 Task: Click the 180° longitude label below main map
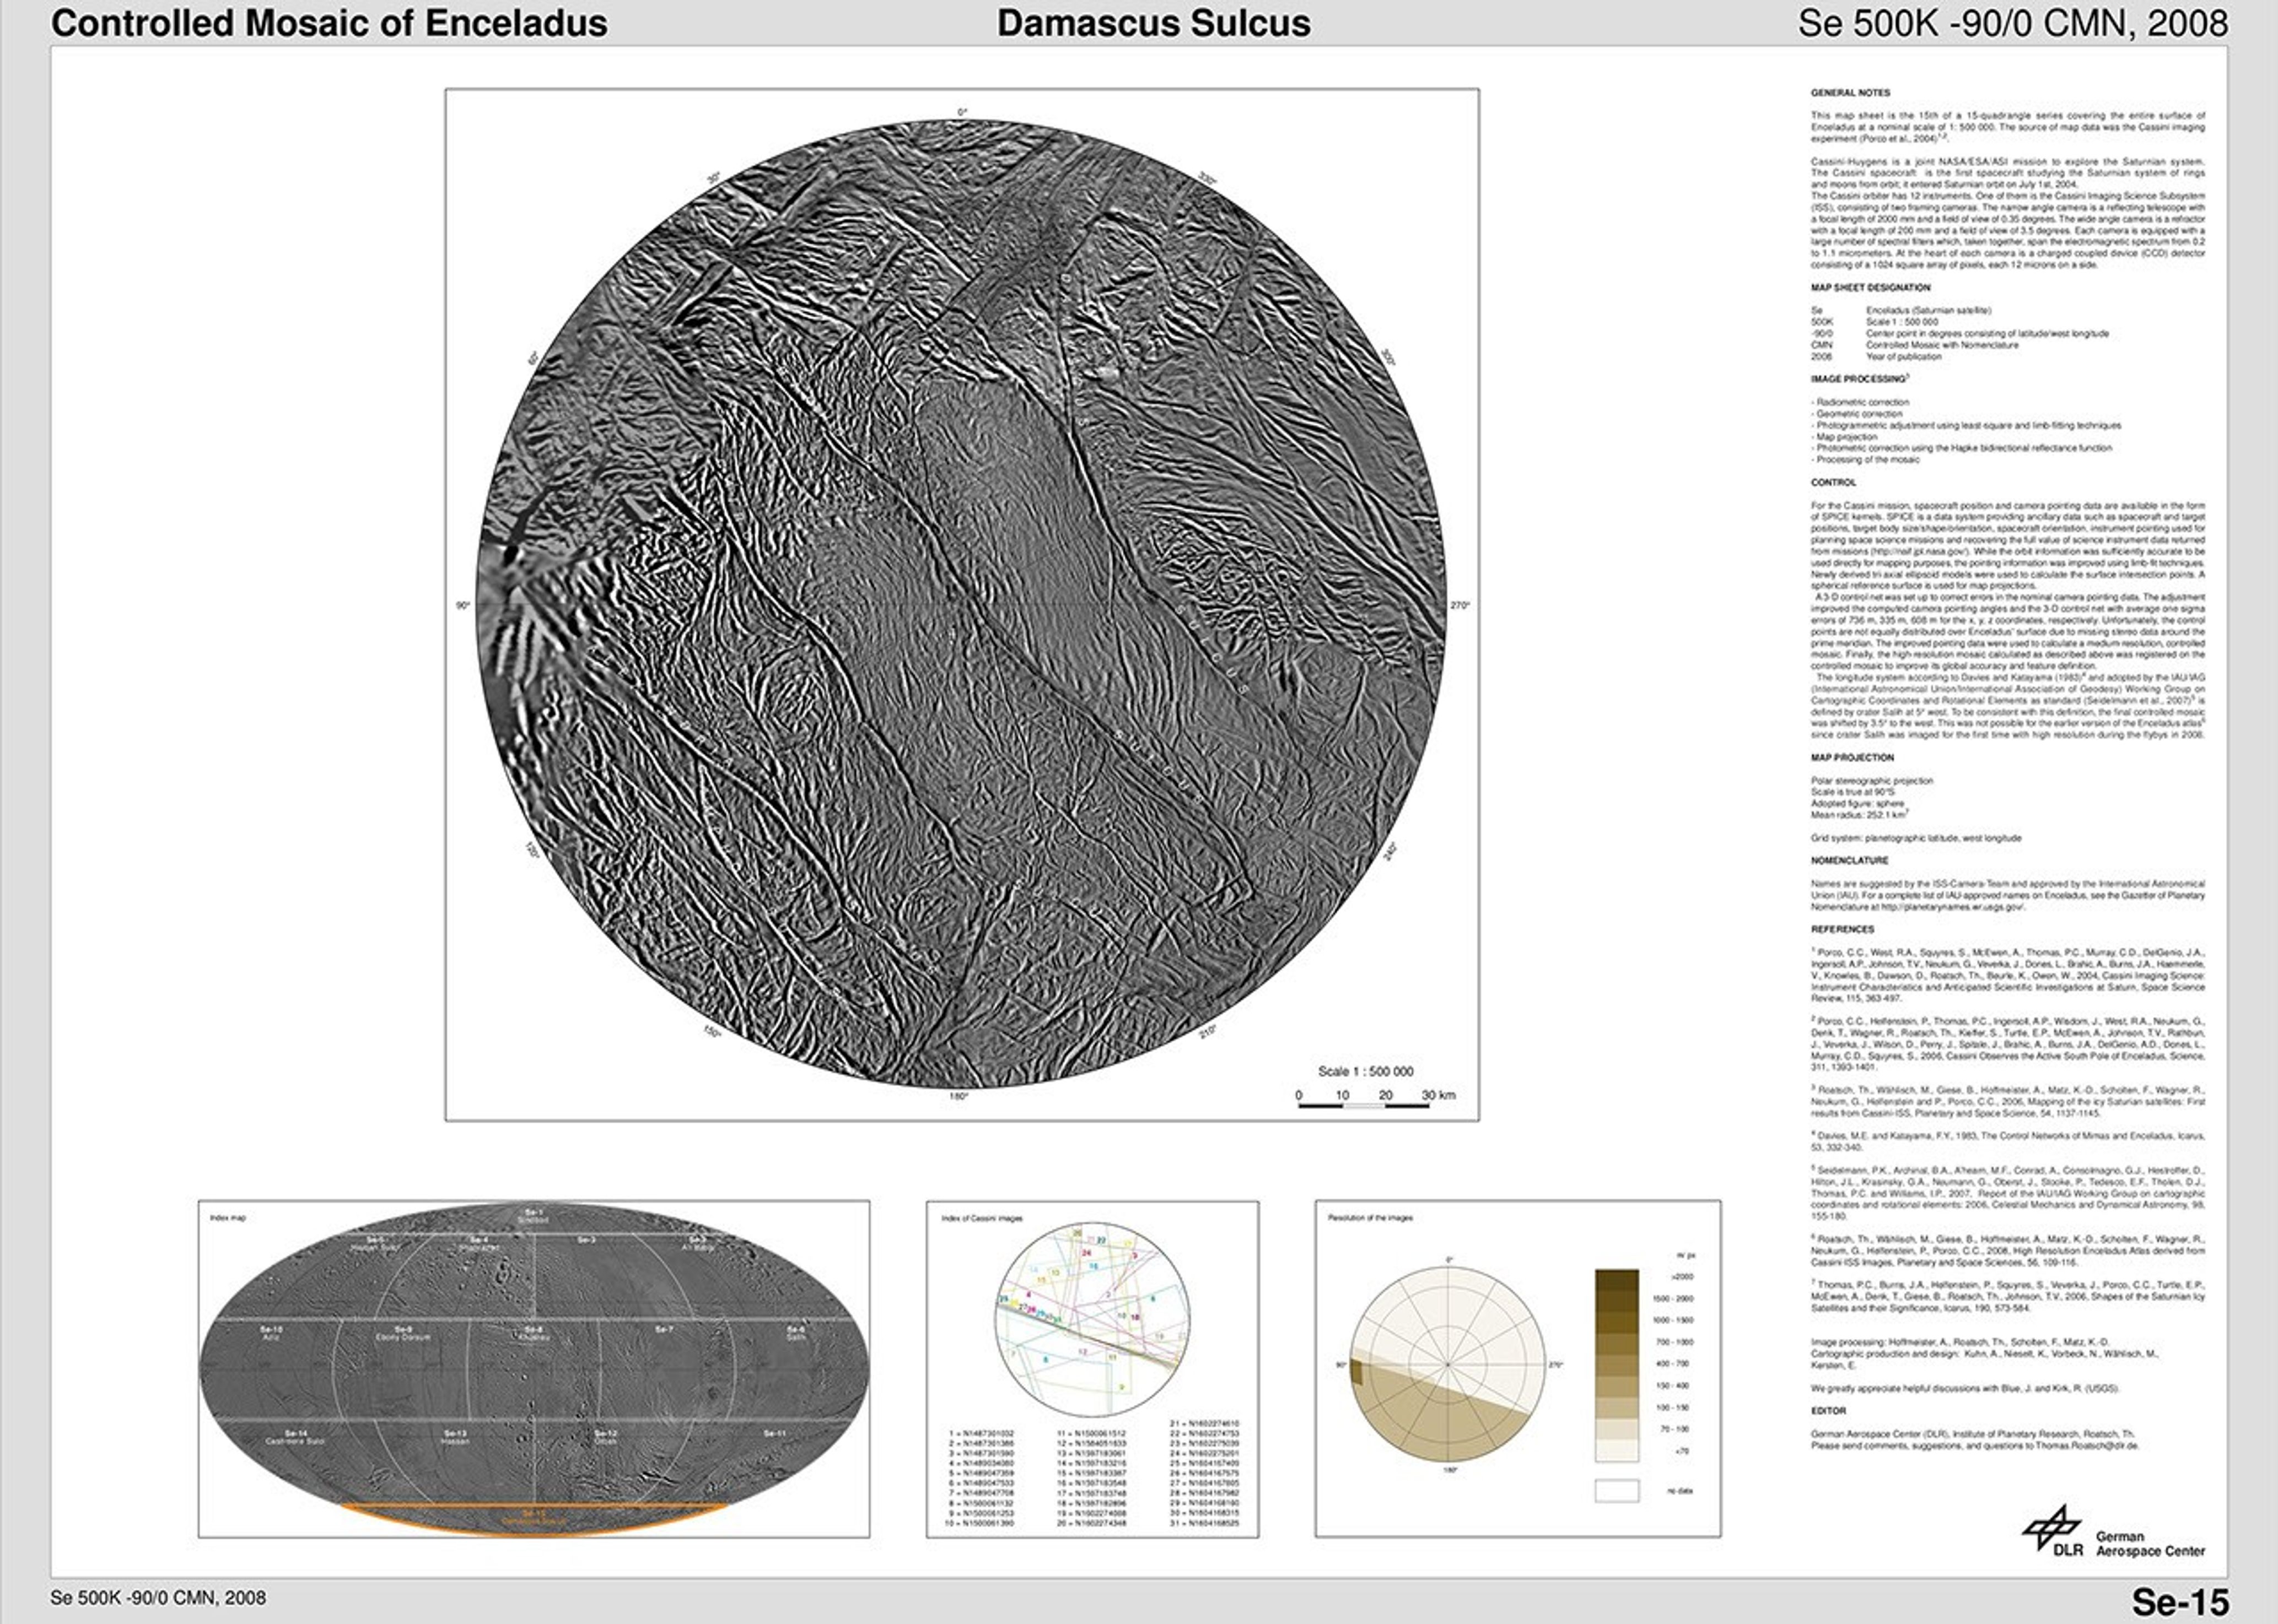[958, 1097]
